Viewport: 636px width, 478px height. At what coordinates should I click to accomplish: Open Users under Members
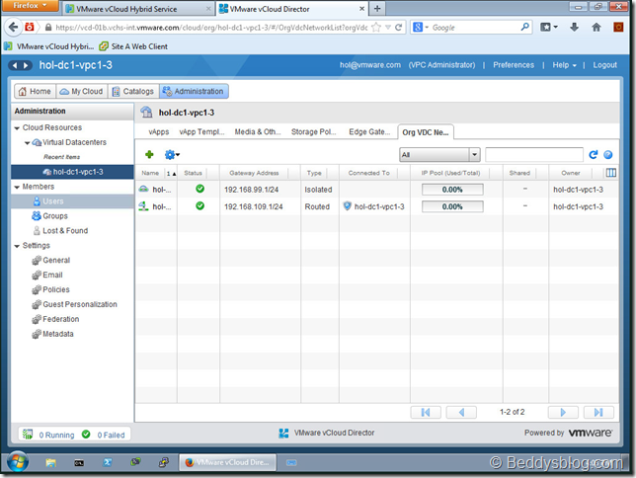click(x=72, y=201)
